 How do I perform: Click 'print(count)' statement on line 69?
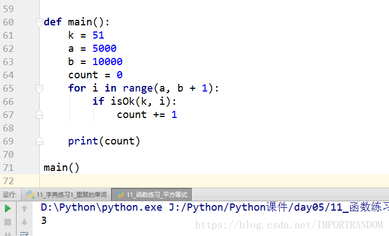point(104,141)
